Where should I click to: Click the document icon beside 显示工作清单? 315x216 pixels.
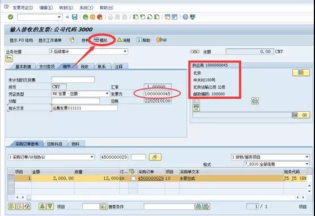click(x=72, y=40)
